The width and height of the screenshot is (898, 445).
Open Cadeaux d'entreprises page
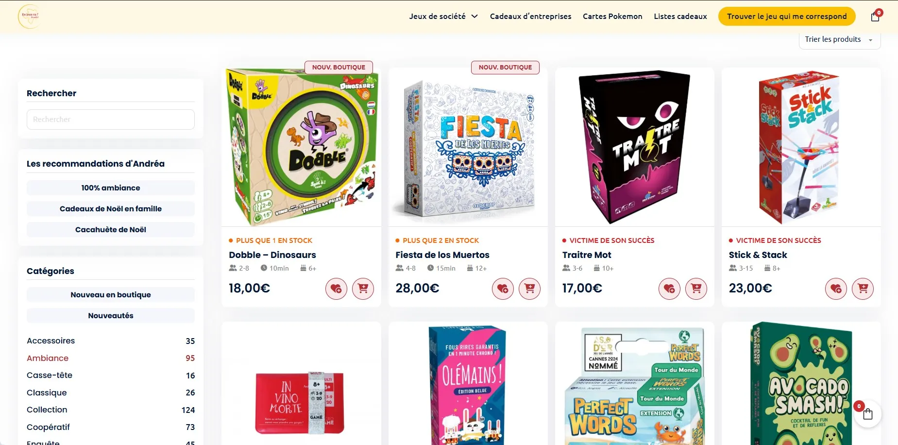[530, 17]
